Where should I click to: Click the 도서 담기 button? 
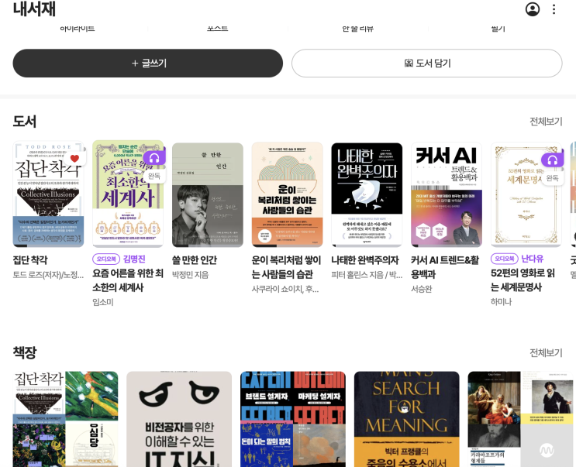427,63
